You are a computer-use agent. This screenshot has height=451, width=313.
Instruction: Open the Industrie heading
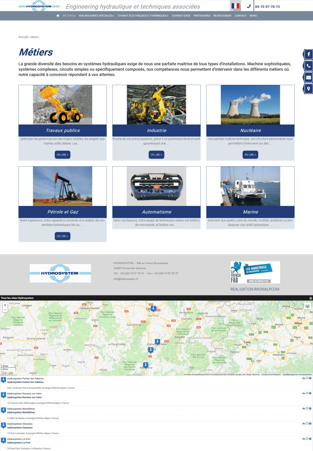(x=157, y=131)
